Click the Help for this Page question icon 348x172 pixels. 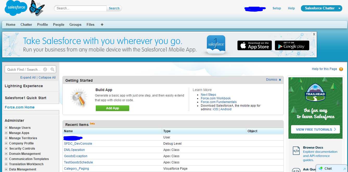point(341,69)
